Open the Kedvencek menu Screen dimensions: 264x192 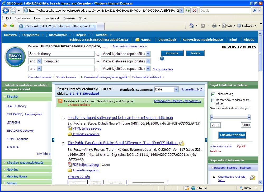(x=53, y=18)
